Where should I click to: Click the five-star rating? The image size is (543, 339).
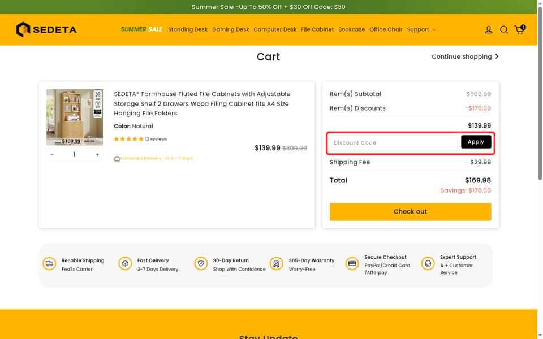point(128,139)
